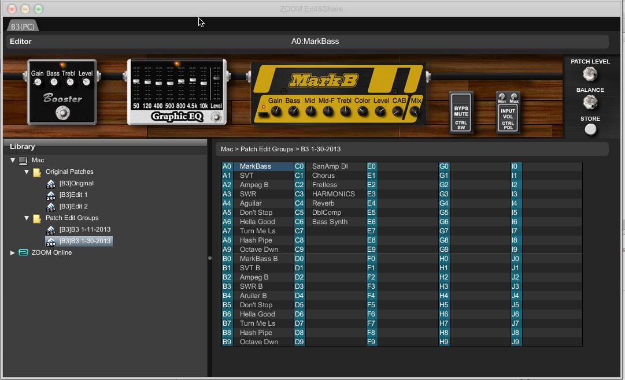Collapse the Original Patches folder
This screenshot has width=625, height=380.
coord(27,172)
